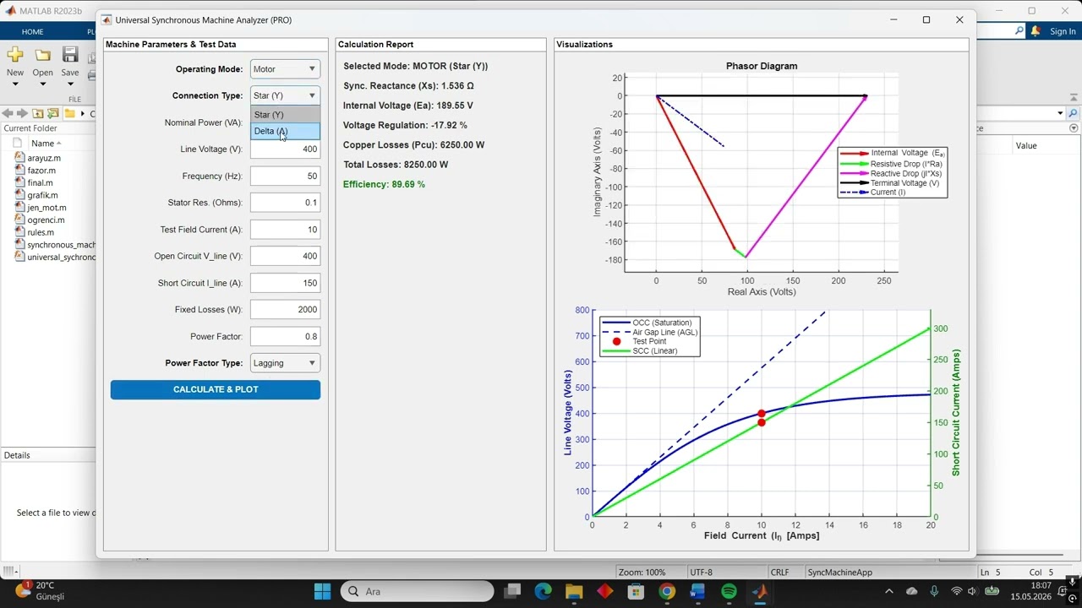Click the microphone icon in system tray
The image size is (1082, 608).
tap(934, 591)
